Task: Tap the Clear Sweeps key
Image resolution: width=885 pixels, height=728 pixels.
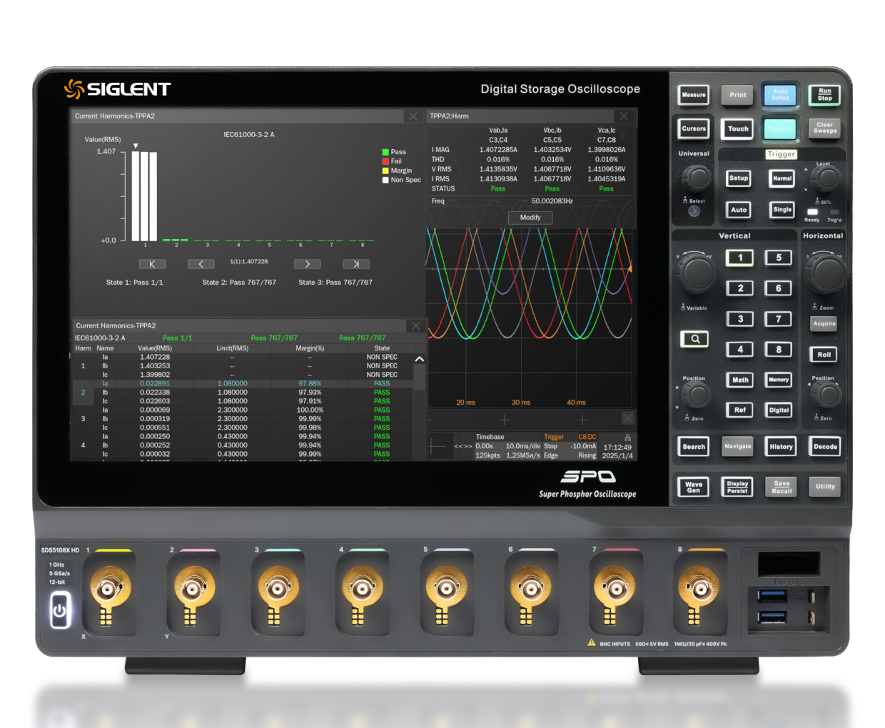Action: pyautogui.click(x=825, y=128)
